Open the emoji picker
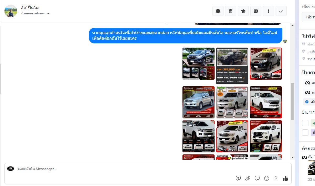 [267, 178]
